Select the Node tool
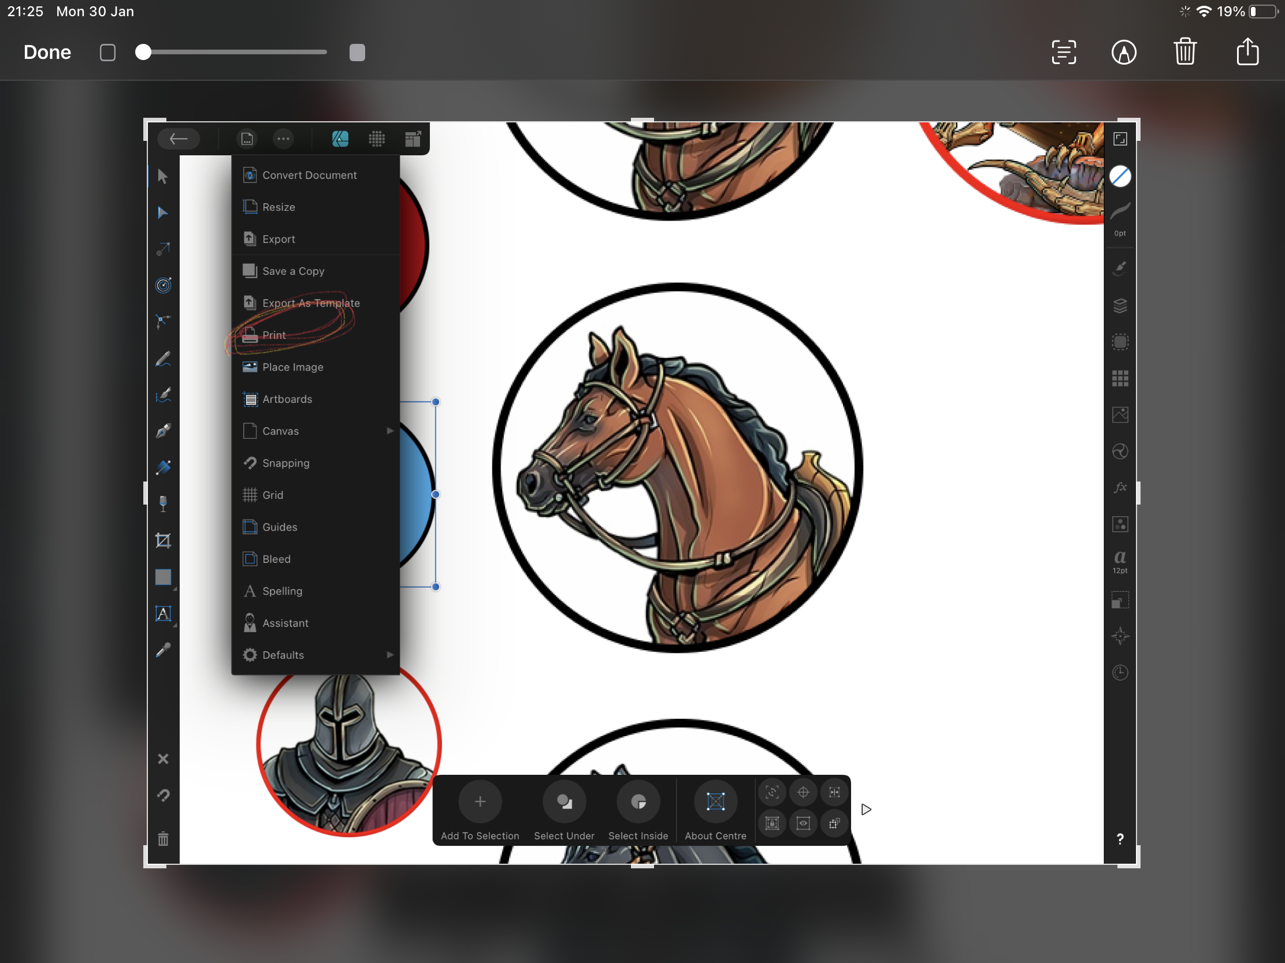The height and width of the screenshot is (963, 1285). click(x=163, y=213)
